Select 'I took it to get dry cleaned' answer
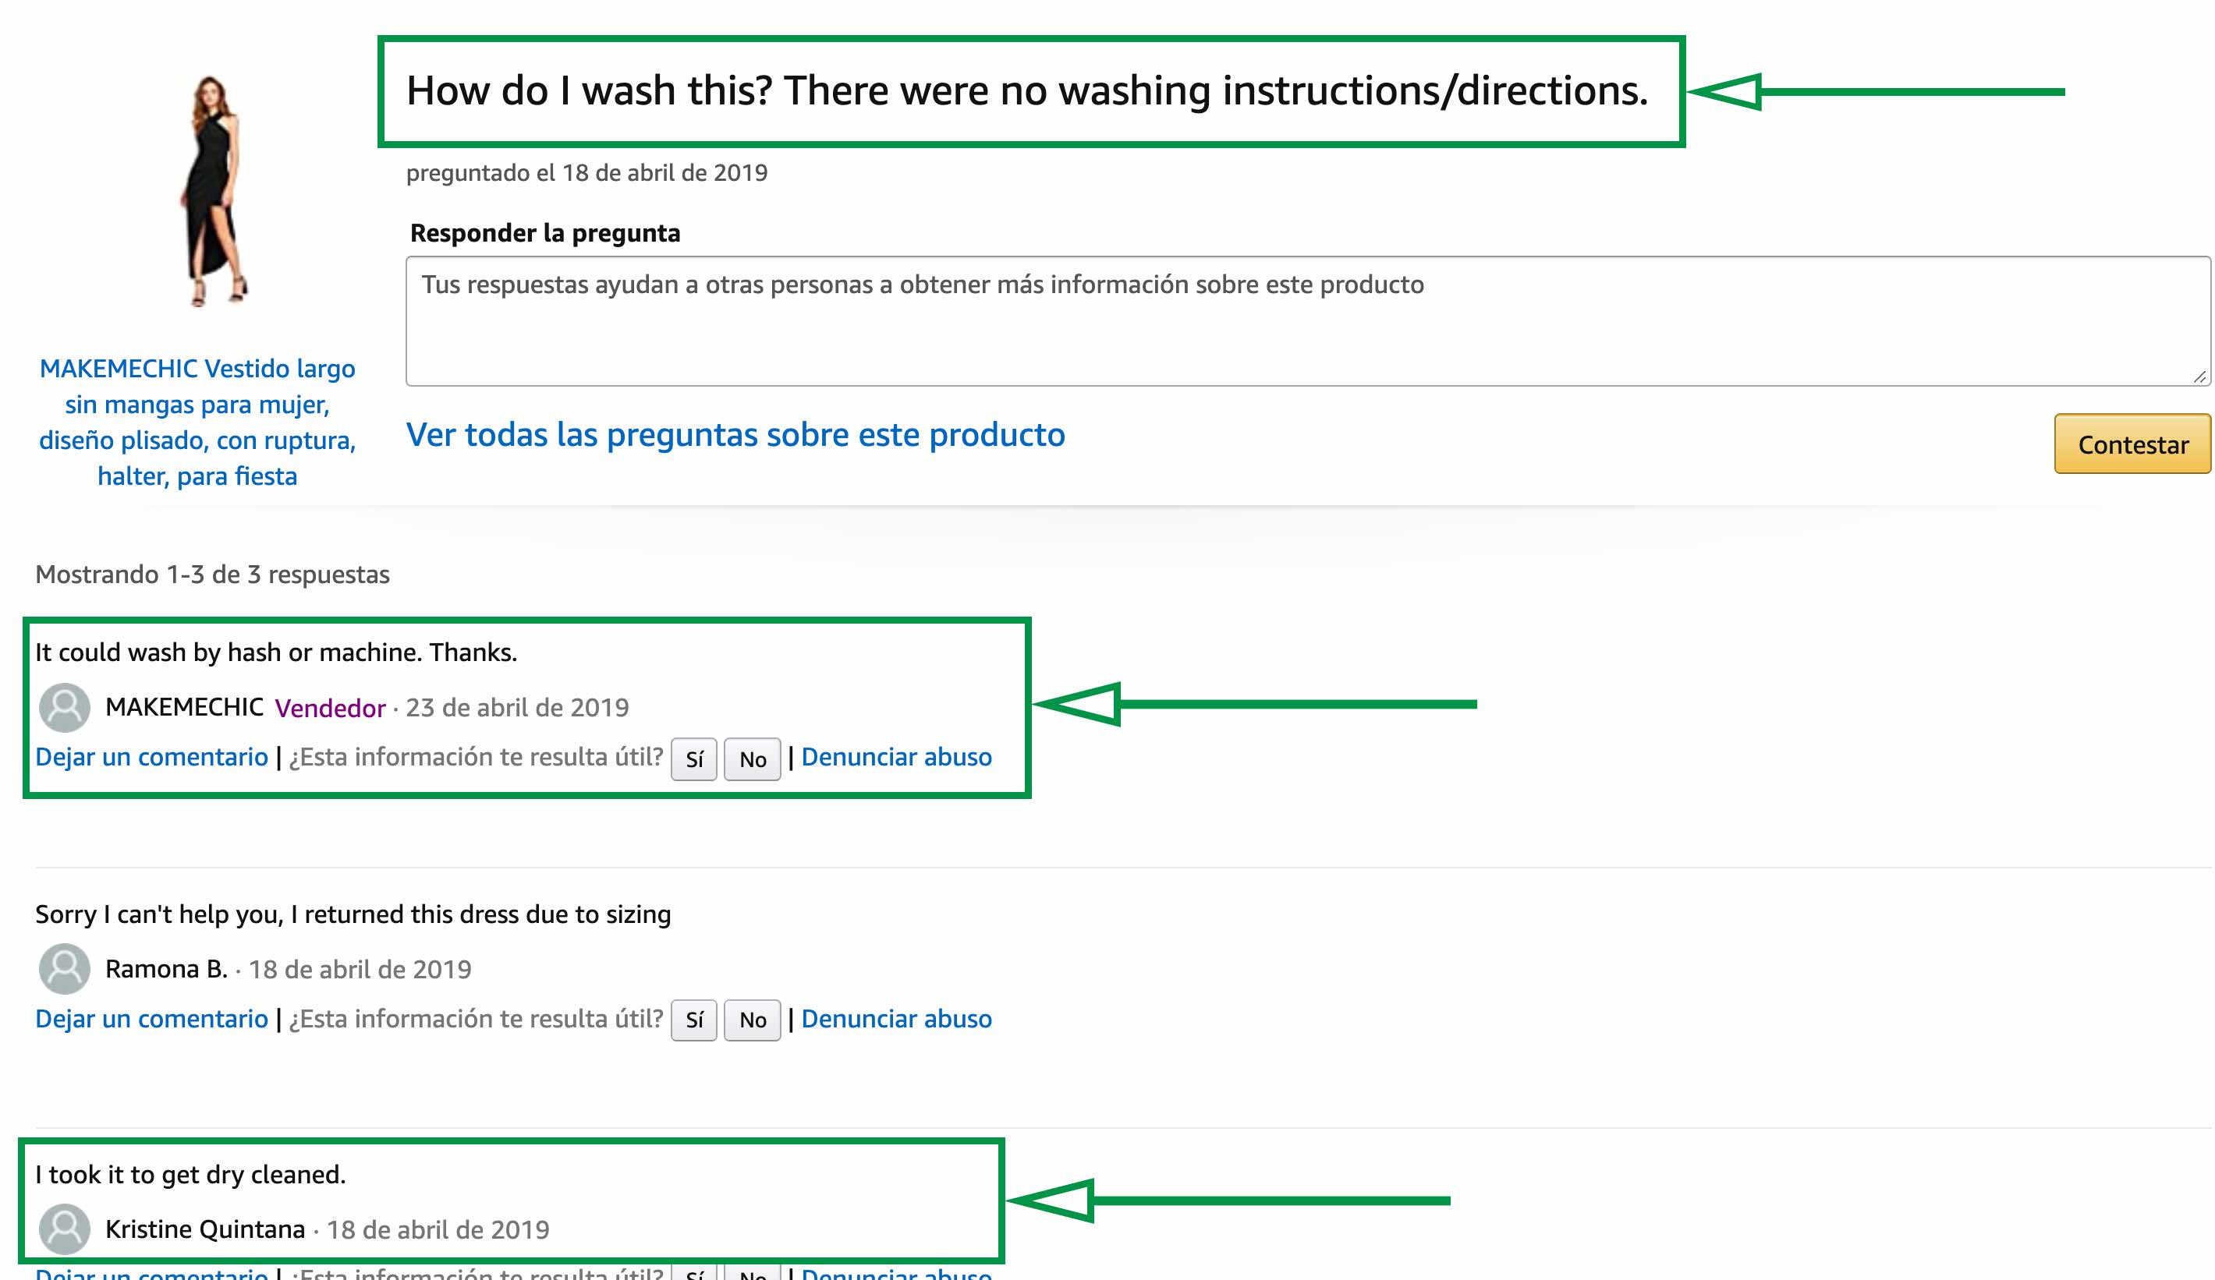2215x1280 pixels. point(191,1175)
